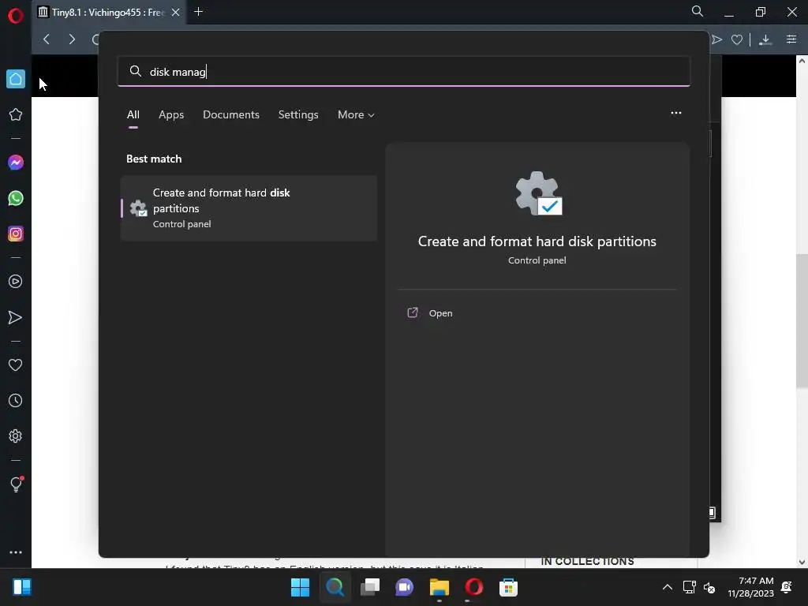Click scrollbar down arrow

coord(802,562)
